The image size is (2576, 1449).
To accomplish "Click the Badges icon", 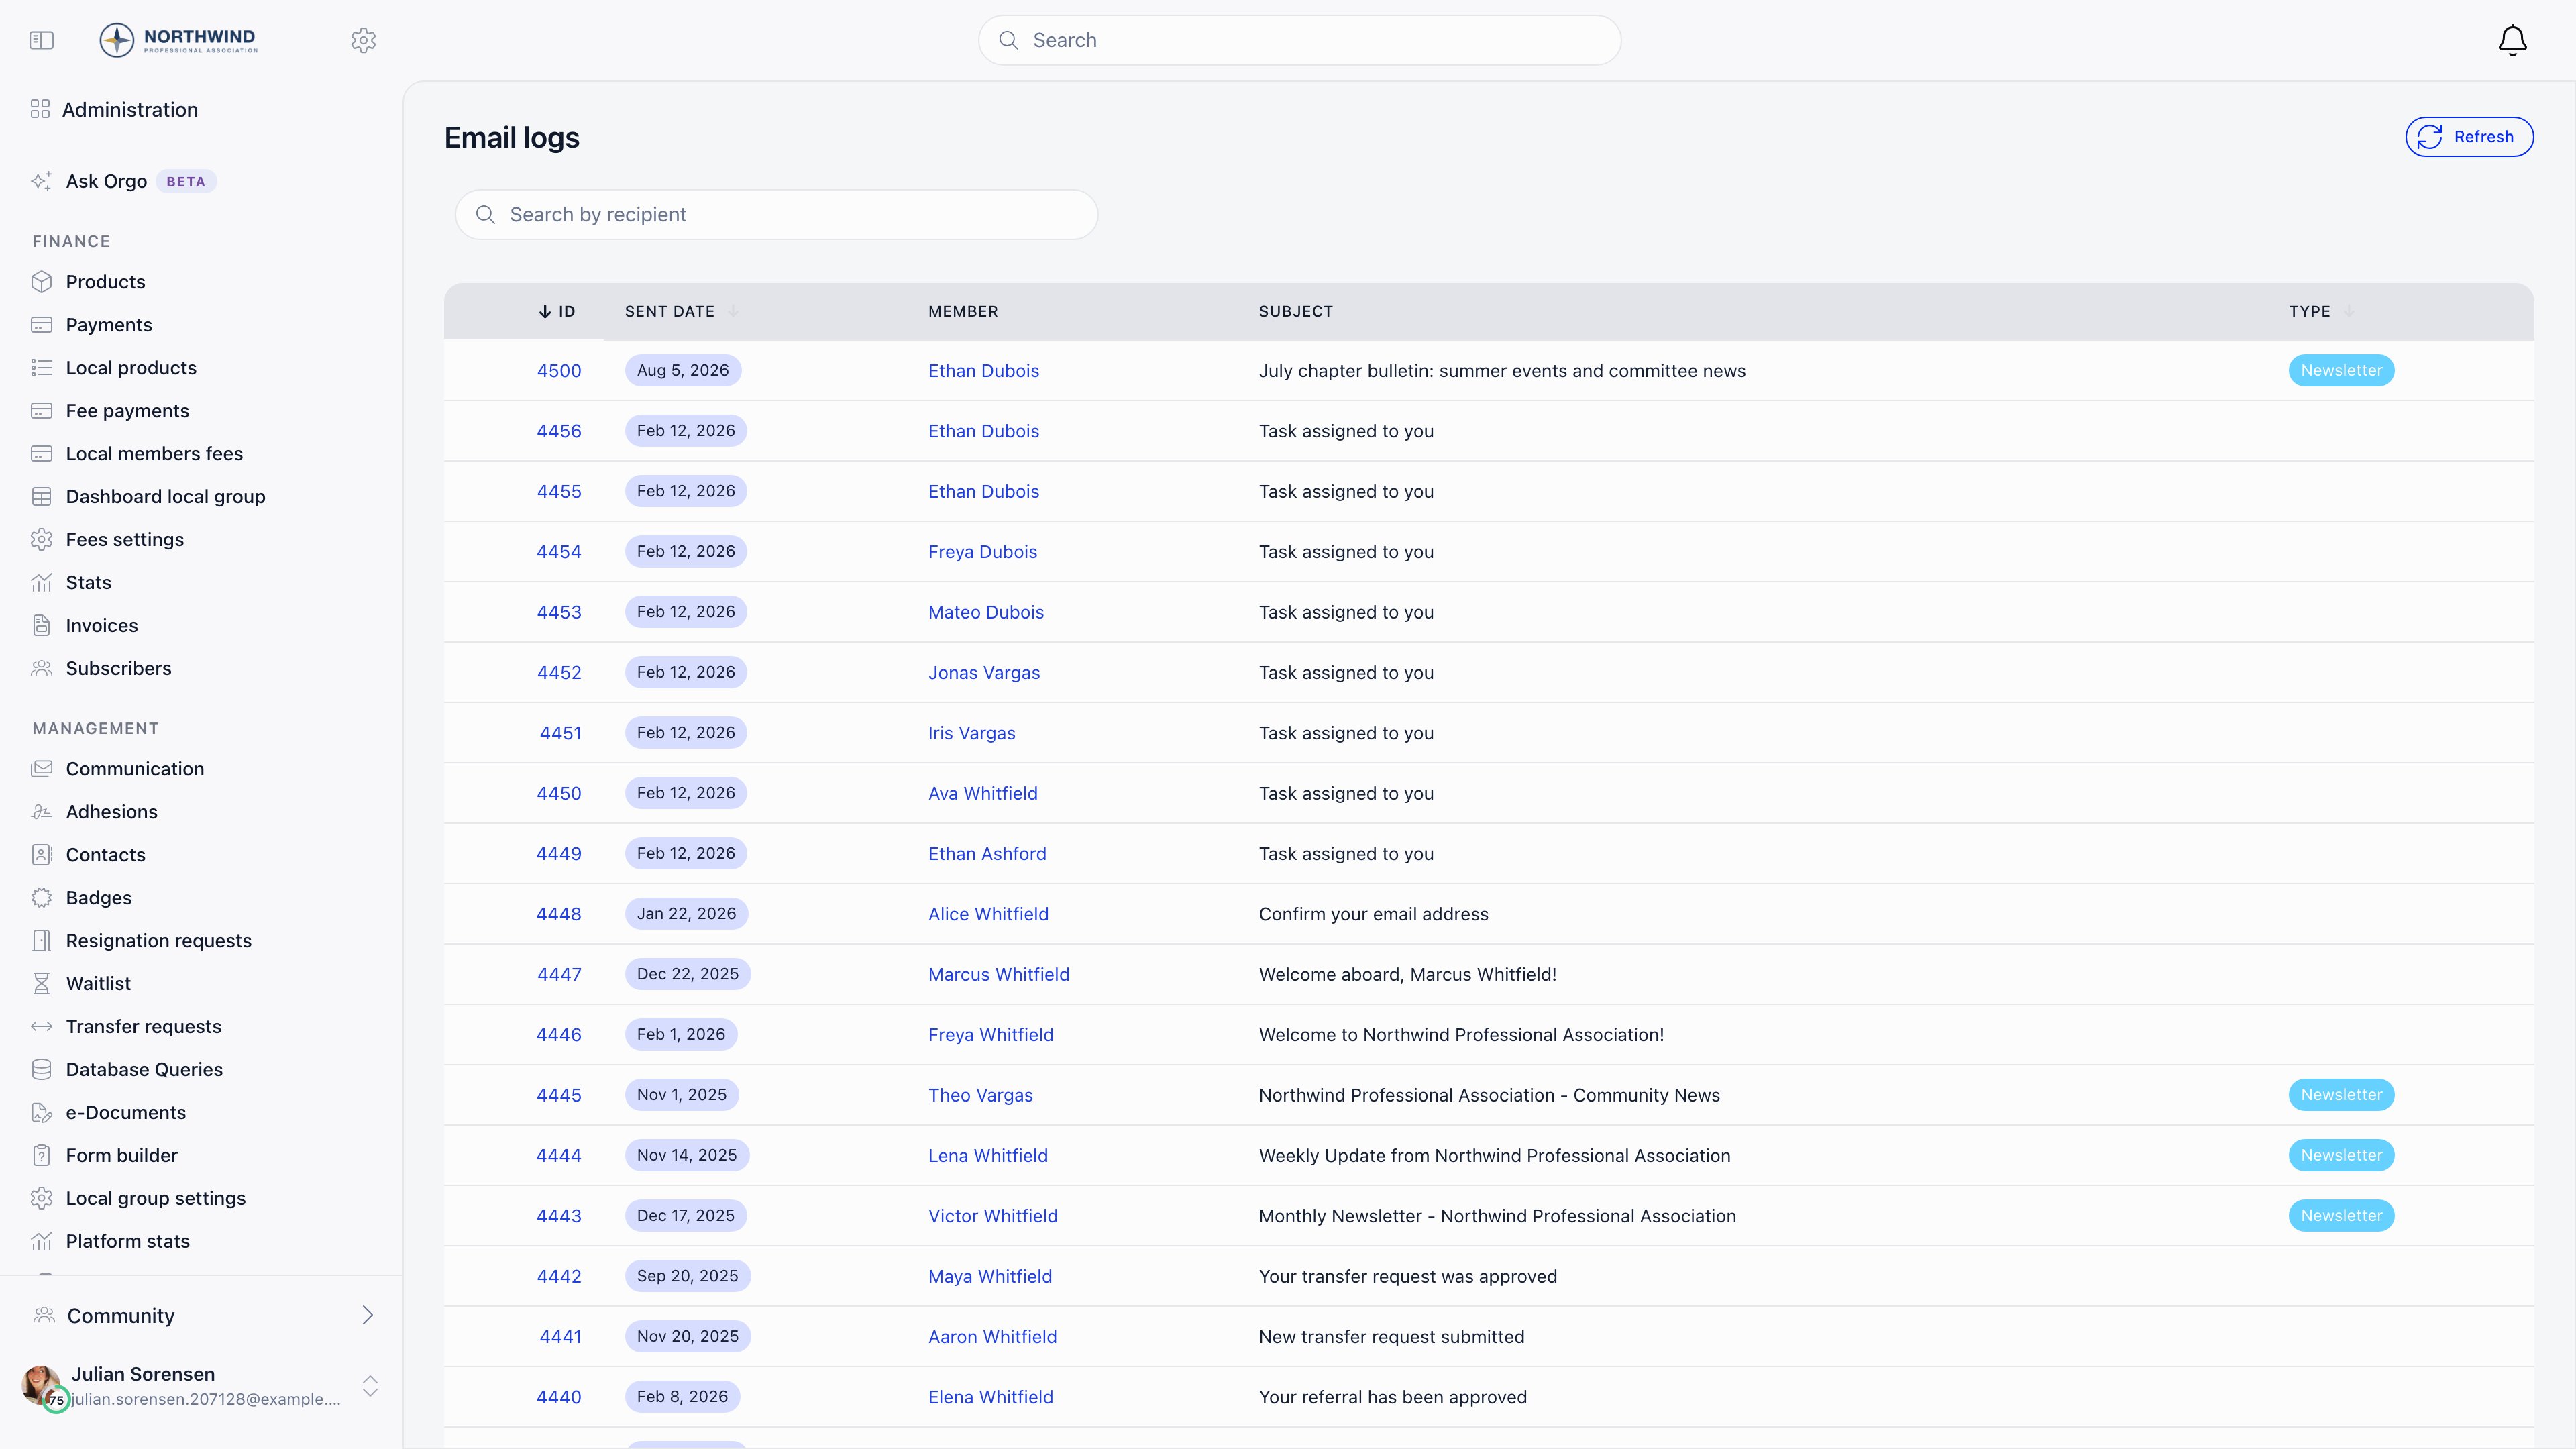I will pos(41,898).
